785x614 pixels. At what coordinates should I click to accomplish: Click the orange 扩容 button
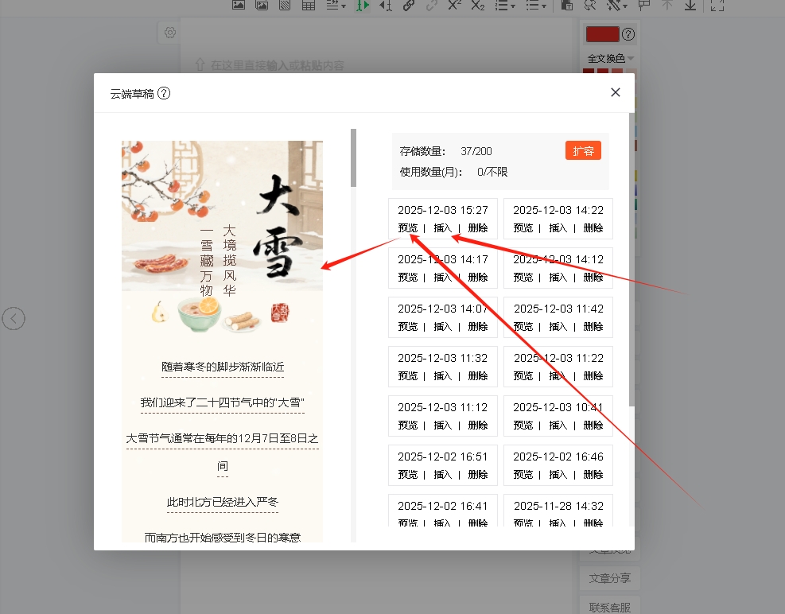[x=583, y=151]
